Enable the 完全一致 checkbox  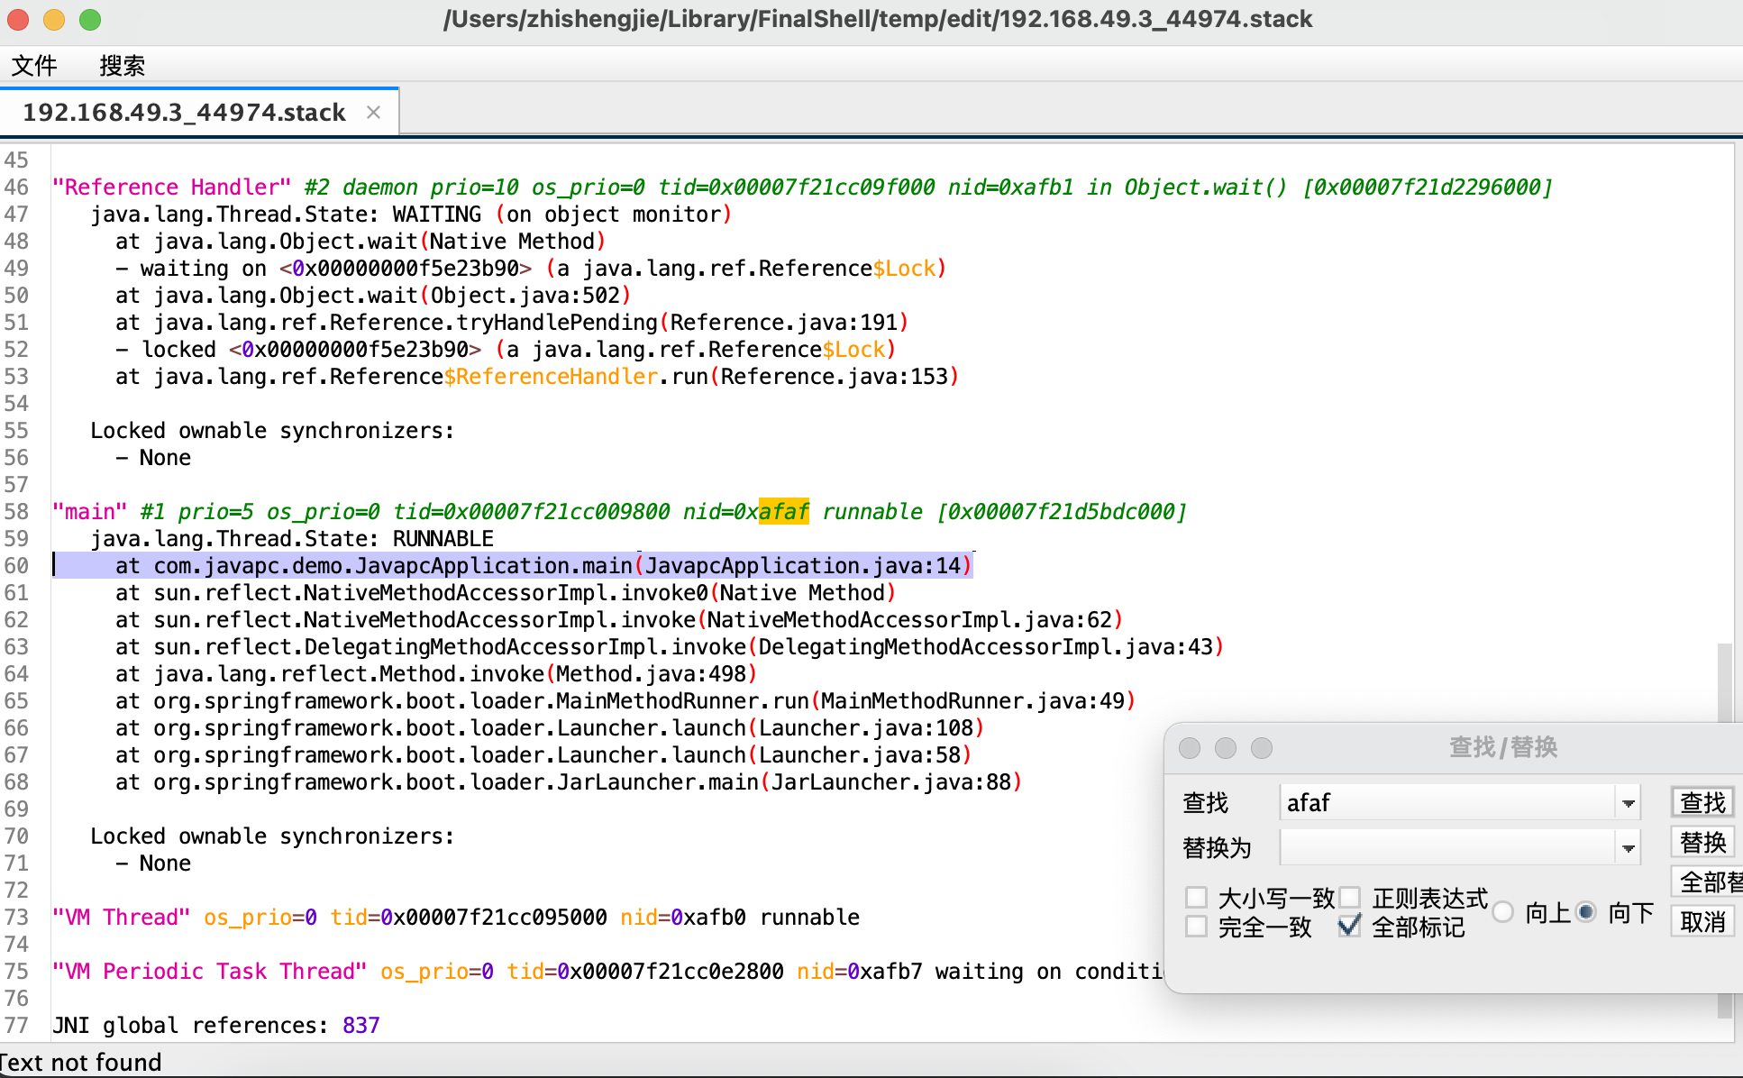tap(1197, 926)
